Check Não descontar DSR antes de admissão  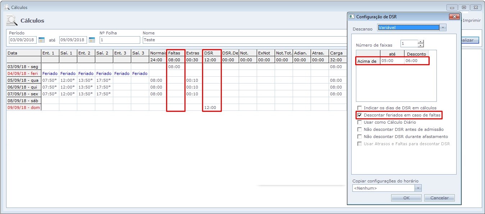[x=360, y=129]
